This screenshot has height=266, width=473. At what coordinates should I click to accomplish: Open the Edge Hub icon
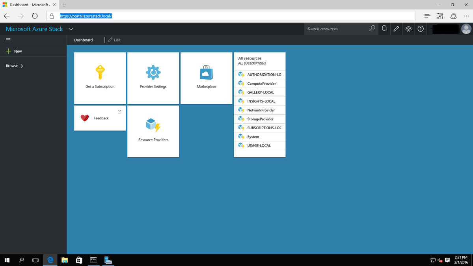click(427, 16)
